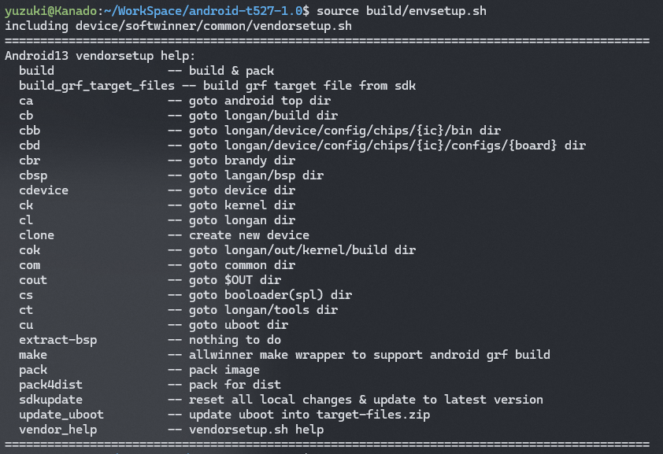
Task: Click the 'cbd' command in the list
Action: (31, 146)
